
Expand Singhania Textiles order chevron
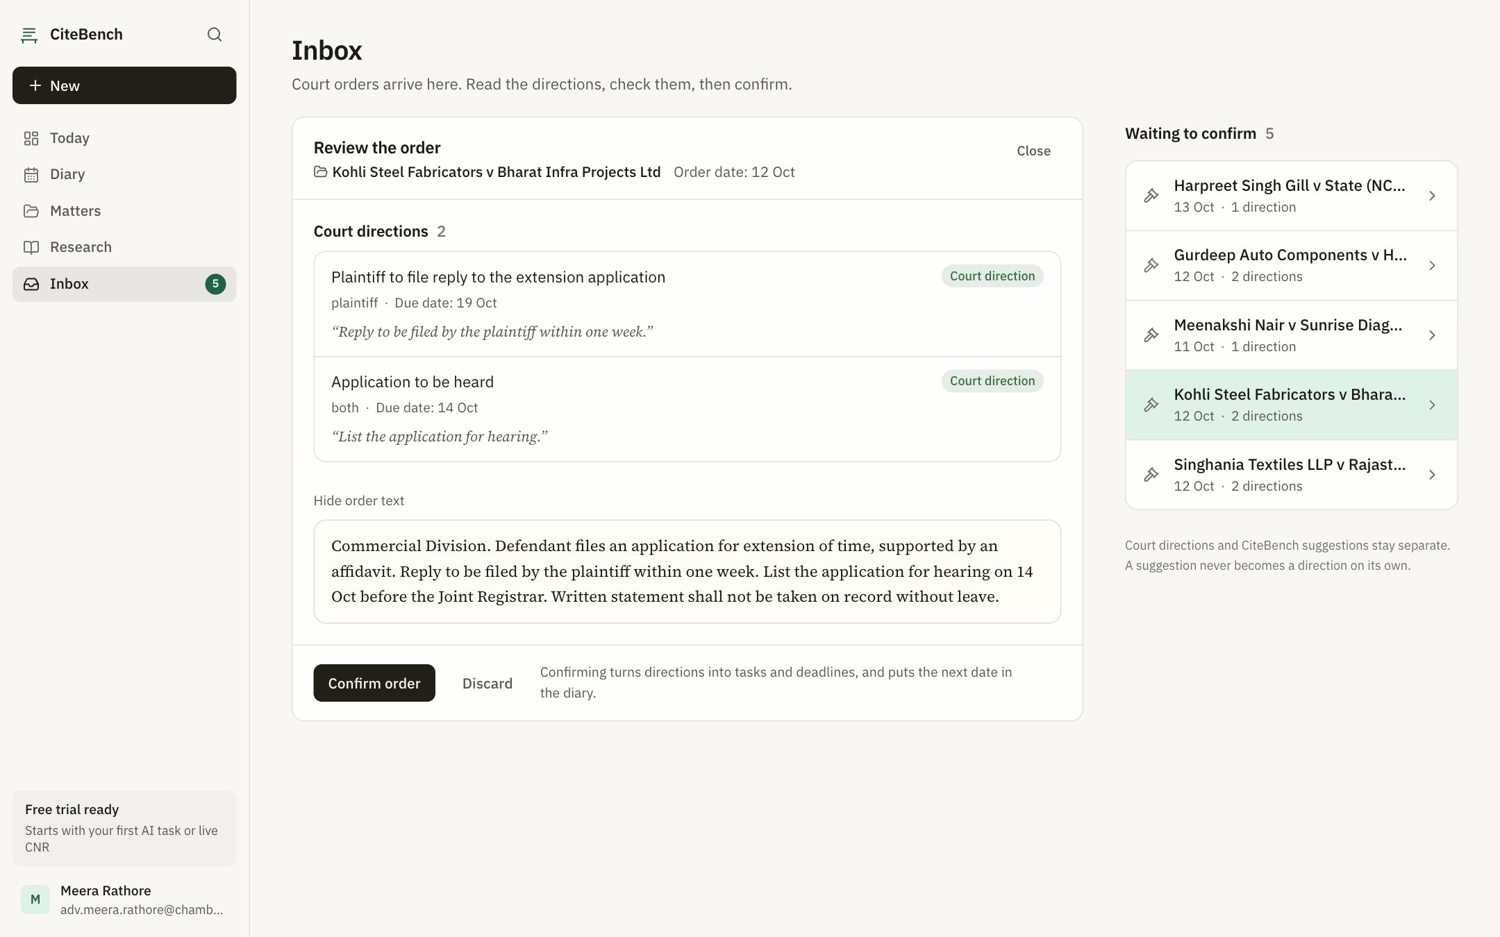[1432, 475]
